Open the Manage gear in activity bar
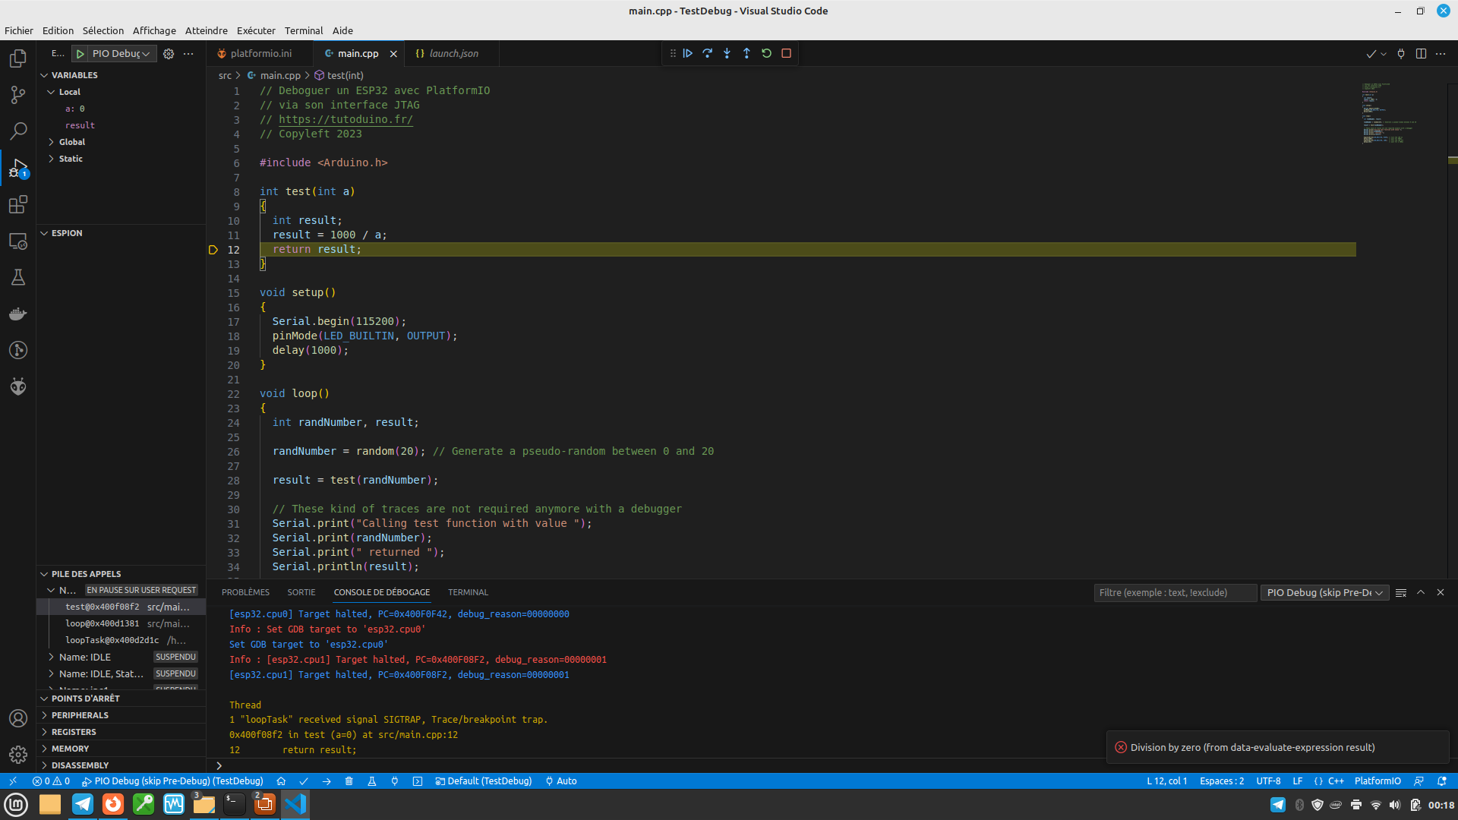 (x=18, y=755)
